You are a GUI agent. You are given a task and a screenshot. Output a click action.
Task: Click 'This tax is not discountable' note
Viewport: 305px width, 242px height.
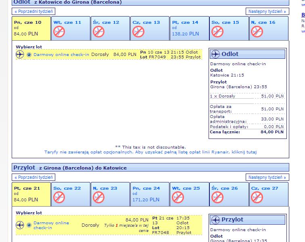(150, 147)
